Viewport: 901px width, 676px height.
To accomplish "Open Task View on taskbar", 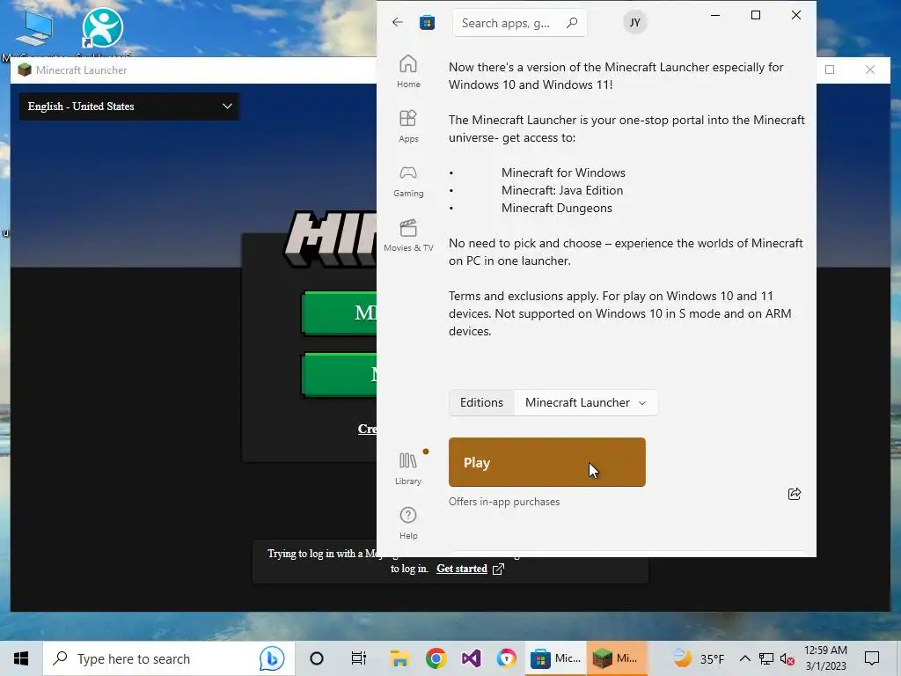I will (x=359, y=658).
